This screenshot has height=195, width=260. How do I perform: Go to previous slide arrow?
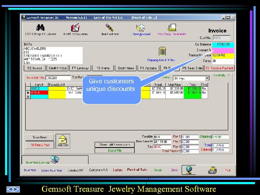[x=10, y=189]
